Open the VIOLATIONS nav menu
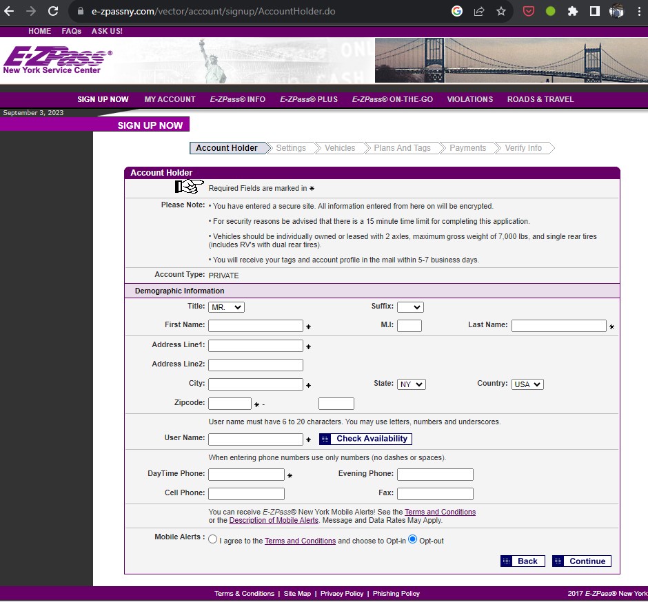Image resolution: width=648 pixels, height=602 pixels. (x=470, y=99)
